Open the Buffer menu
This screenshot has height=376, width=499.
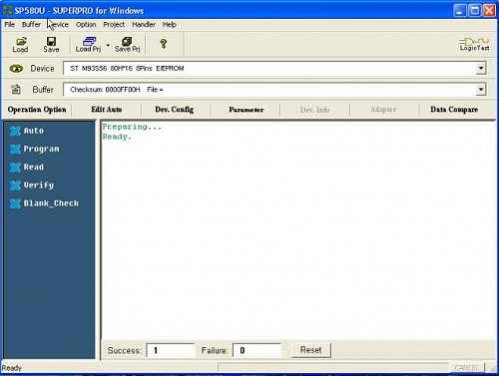(31, 25)
